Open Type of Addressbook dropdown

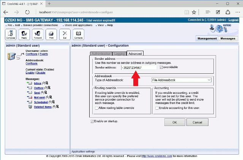181,80
